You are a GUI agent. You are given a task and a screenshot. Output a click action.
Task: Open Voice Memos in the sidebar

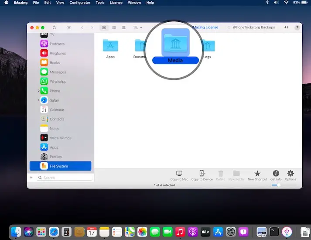point(61,138)
